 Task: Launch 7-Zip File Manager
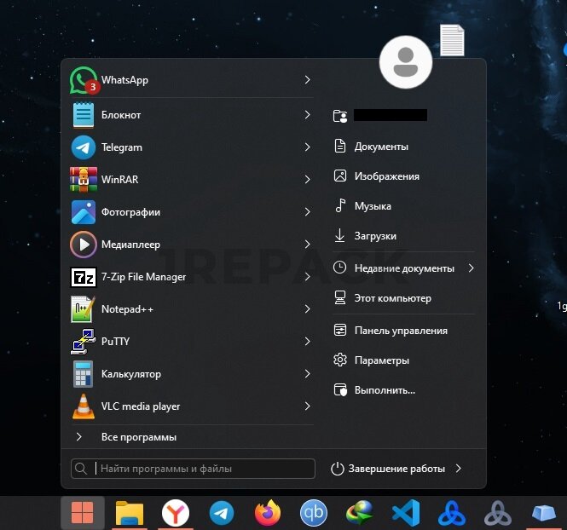click(x=143, y=277)
